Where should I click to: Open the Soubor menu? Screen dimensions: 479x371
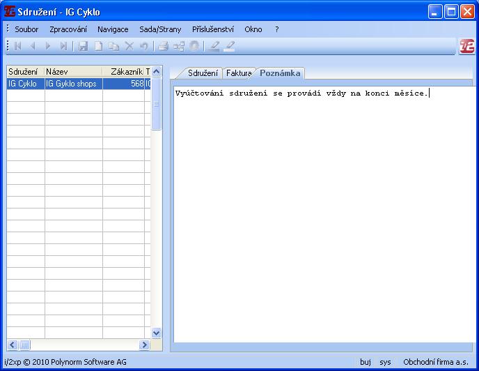coord(26,29)
